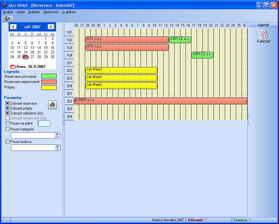Click the floor number input field
This screenshot has width=279, height=224.
(x=44, y=123)
